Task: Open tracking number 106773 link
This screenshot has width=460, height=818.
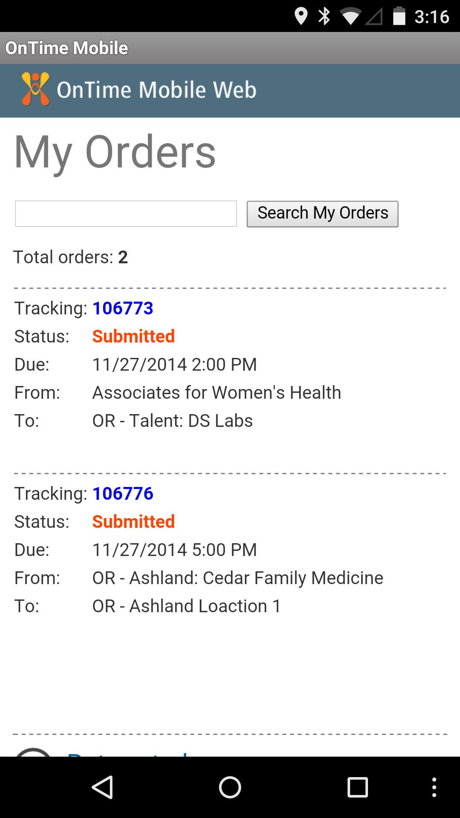Action: coord(123,308)
